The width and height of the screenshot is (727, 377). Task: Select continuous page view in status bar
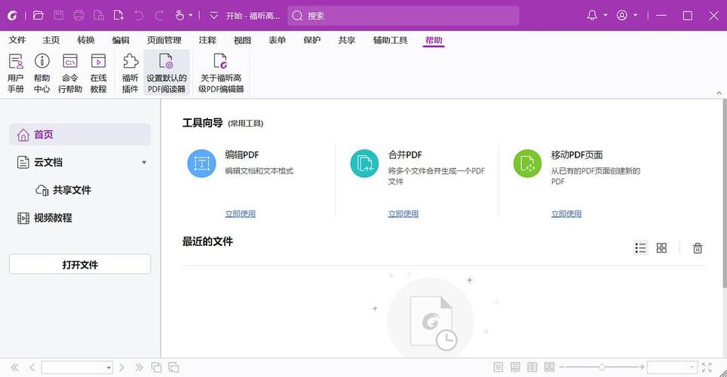coord(515,367)
